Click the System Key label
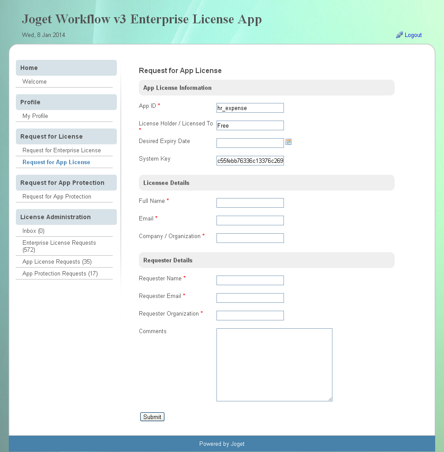444x452 pixels. pyautogui.click(x=155, y=158)
